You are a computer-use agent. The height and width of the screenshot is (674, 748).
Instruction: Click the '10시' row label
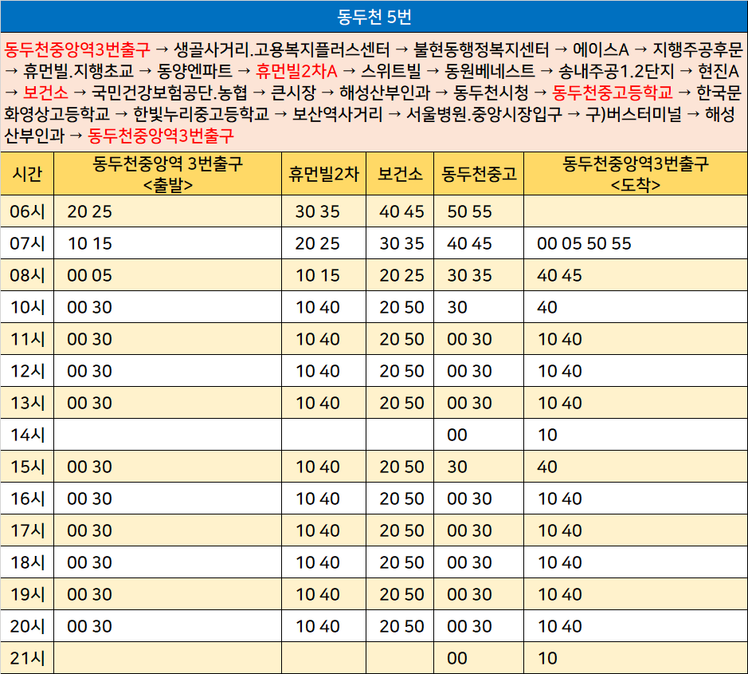pyautogui.click(x=27, y=307)
